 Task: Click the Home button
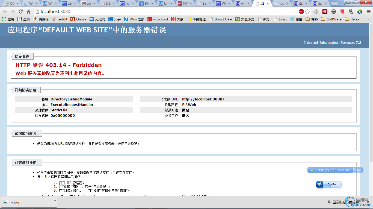point(29,12)
